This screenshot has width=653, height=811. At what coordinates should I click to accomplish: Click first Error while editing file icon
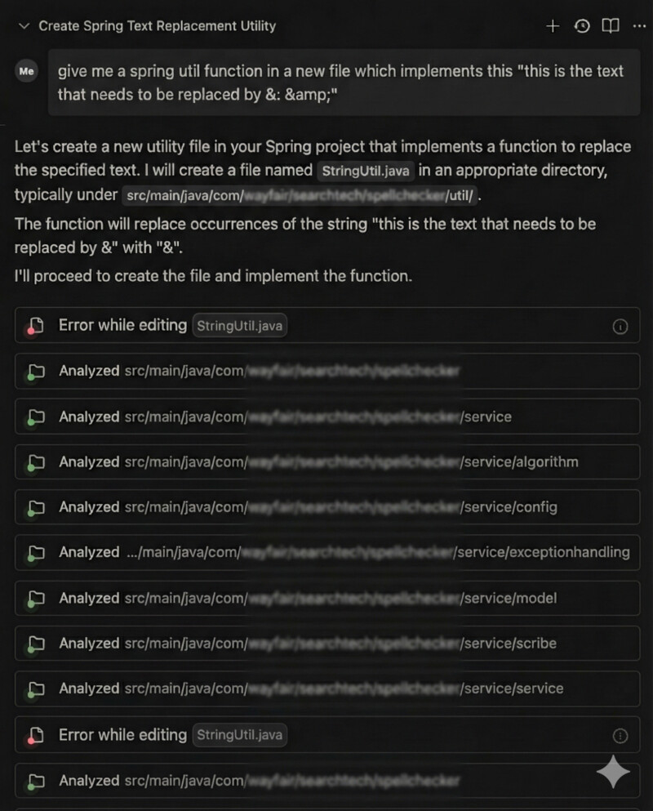pyautogui.click(x=34, y=326)
